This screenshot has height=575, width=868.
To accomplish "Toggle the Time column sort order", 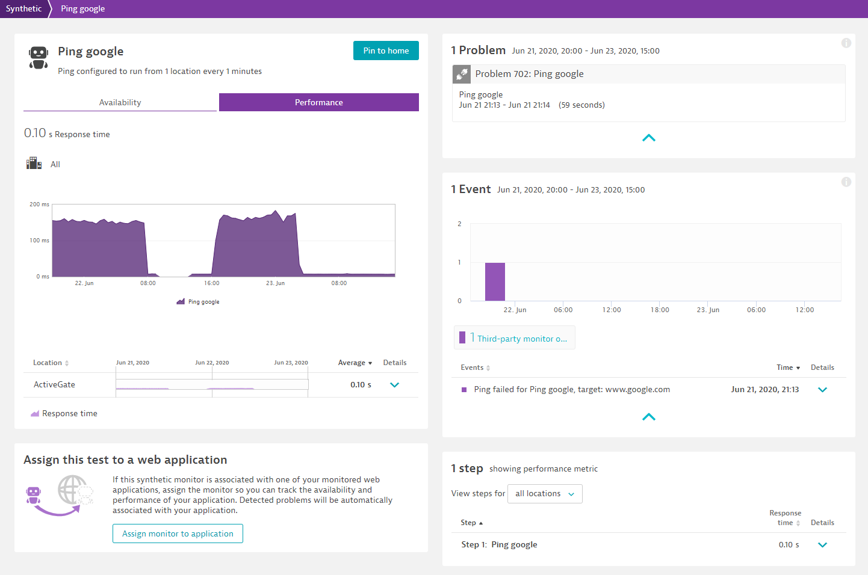I will click(789, 367).
